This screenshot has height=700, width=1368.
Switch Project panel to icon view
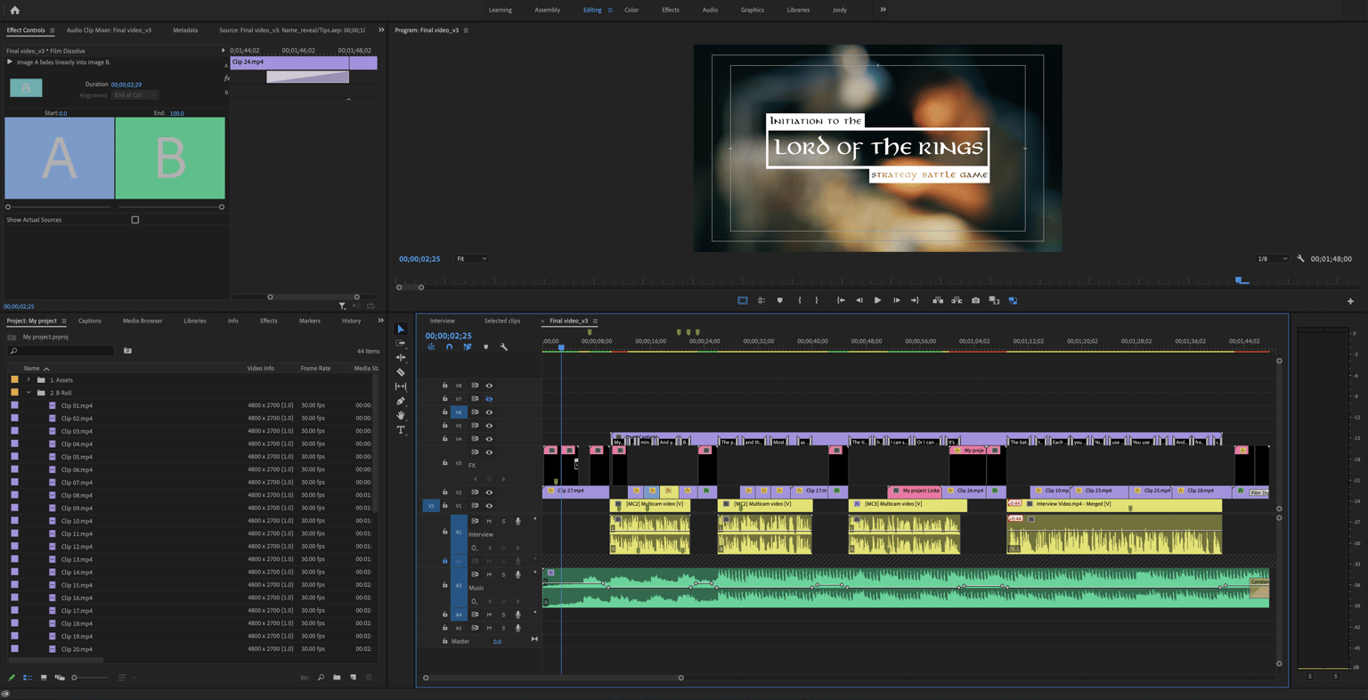coord(43,678)
